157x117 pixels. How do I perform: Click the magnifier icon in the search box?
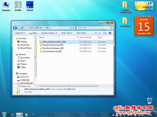click(x=111, y=28)
